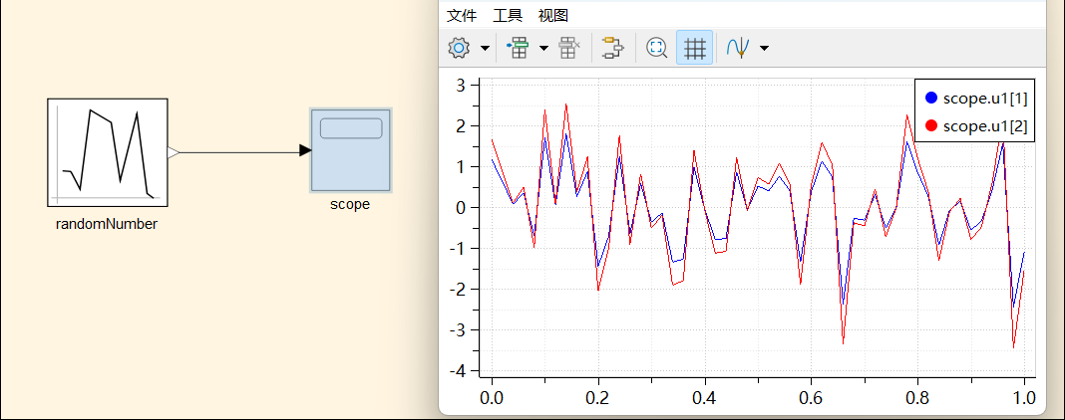Click the scope.u1[2] legend label
This screenshot has height=420, width=1065.
[x=984, y=125]
